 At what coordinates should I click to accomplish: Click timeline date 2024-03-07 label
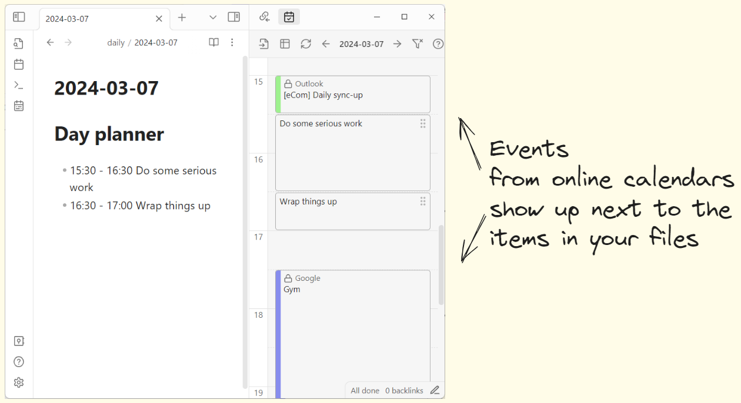click(362, 44)
